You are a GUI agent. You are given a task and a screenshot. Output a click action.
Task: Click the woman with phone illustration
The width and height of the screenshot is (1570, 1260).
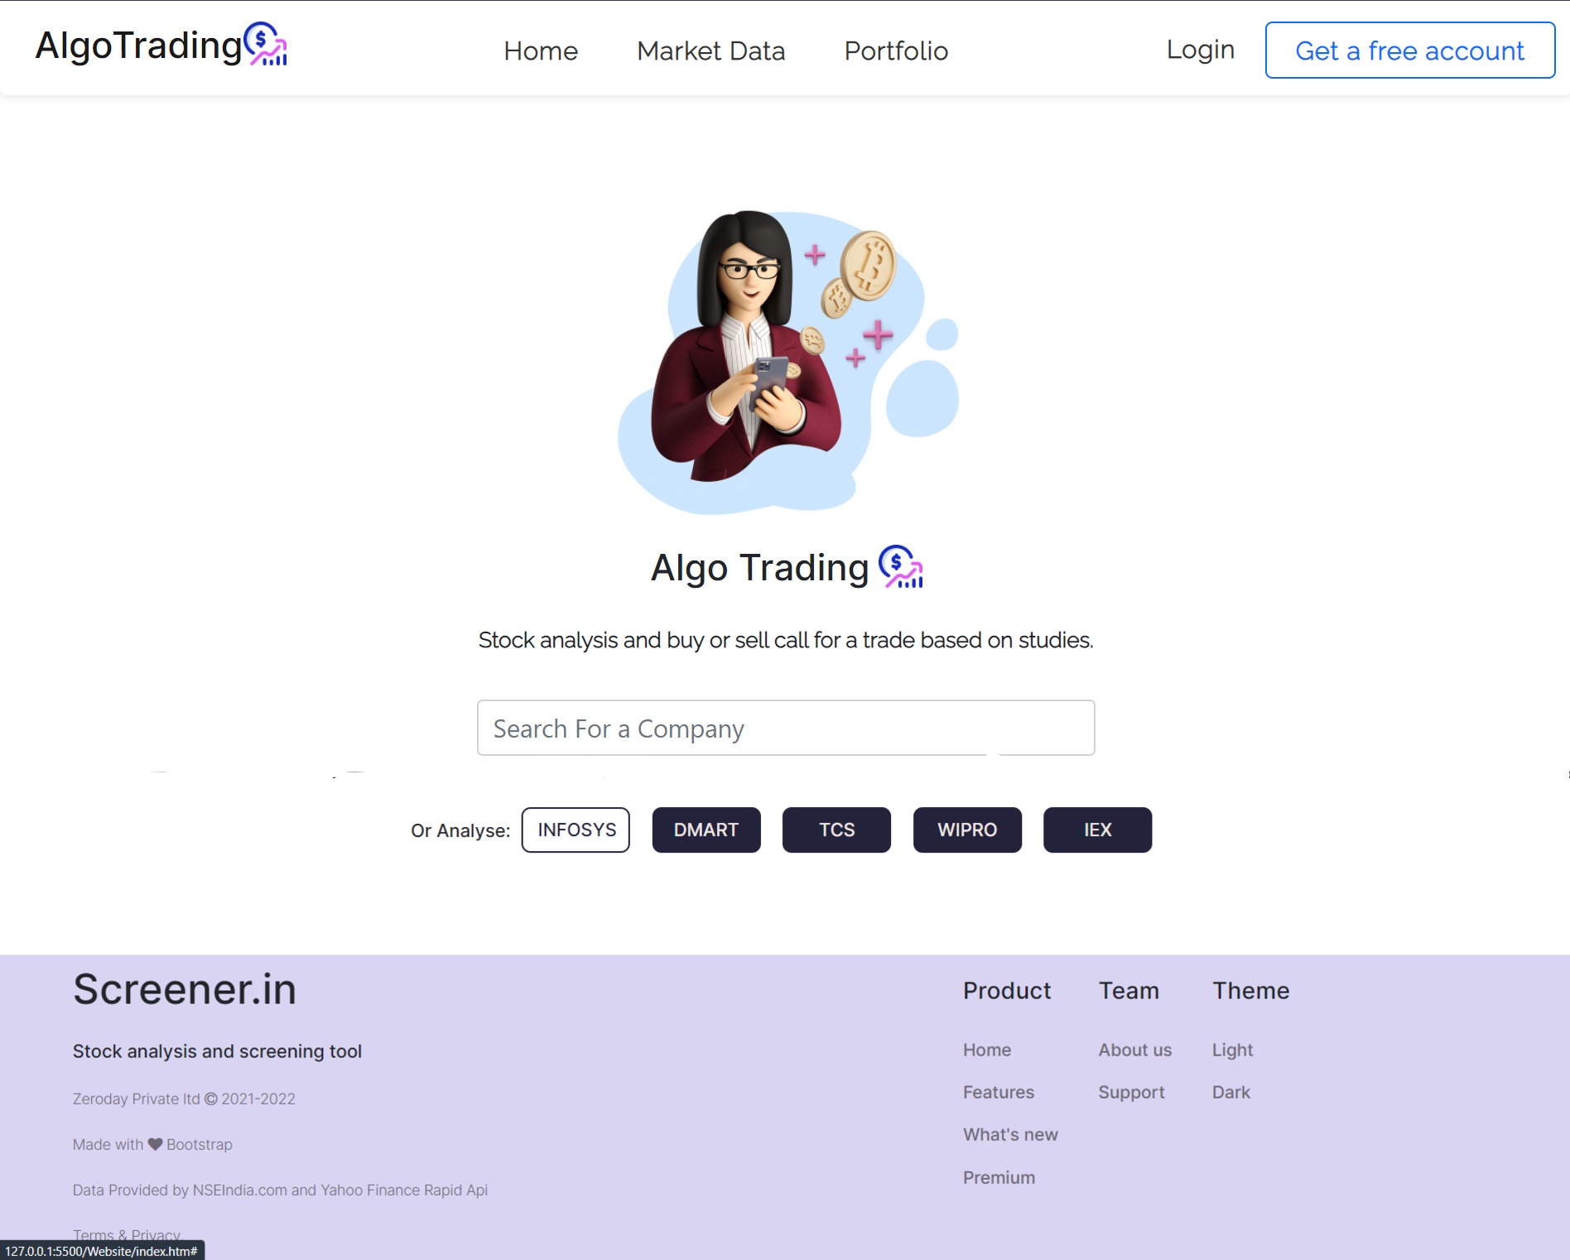coord(787,361)
